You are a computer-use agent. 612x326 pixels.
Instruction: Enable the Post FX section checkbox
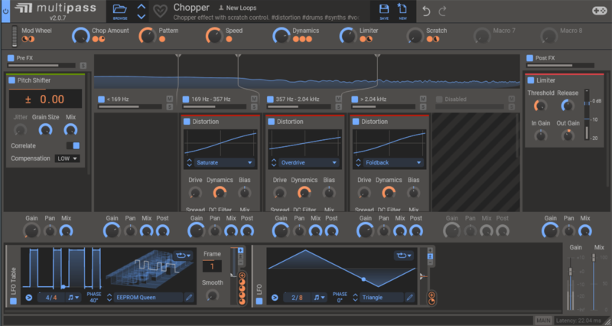(529, 58)
